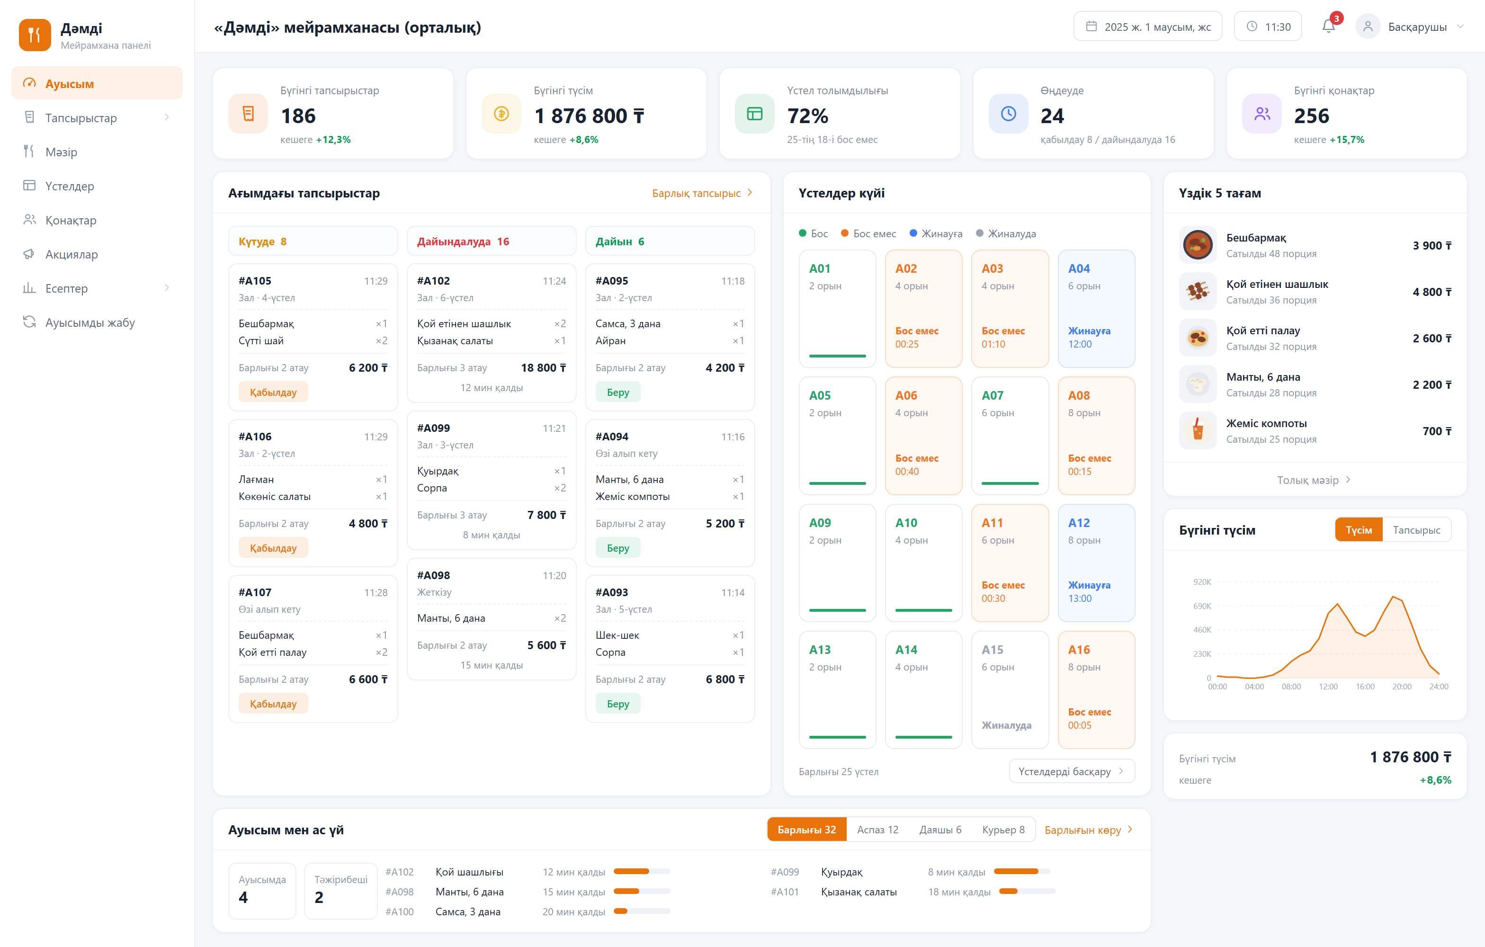Image resolution: width=1485 pixels, height=947 pixels.
Task: Open the notifications bell icon
Action: (x=1328, y=27)
